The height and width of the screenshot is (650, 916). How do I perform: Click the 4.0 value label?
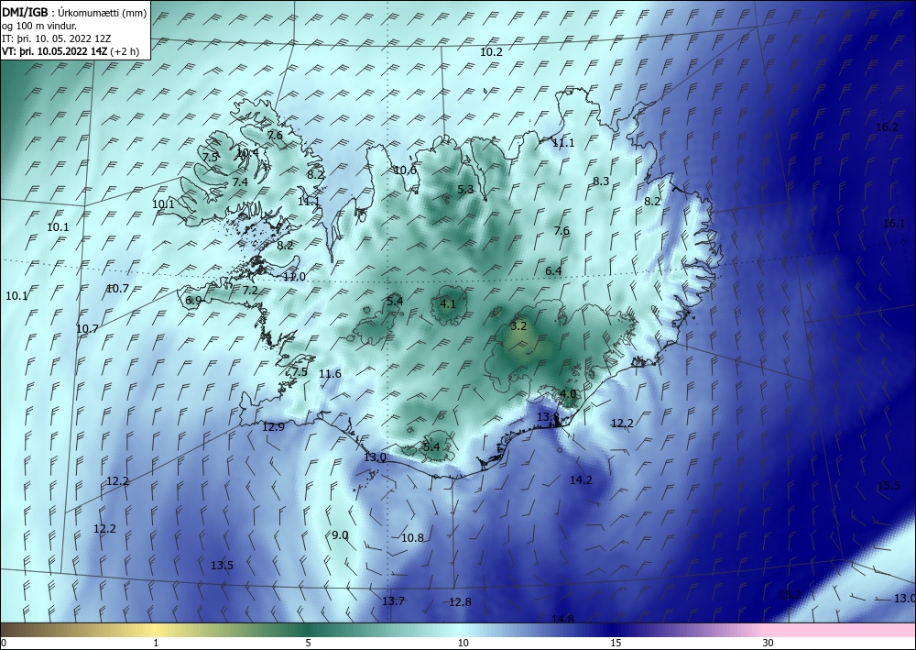568,394
